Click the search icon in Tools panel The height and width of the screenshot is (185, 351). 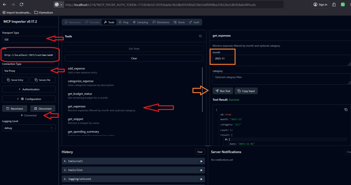[201, 36]
